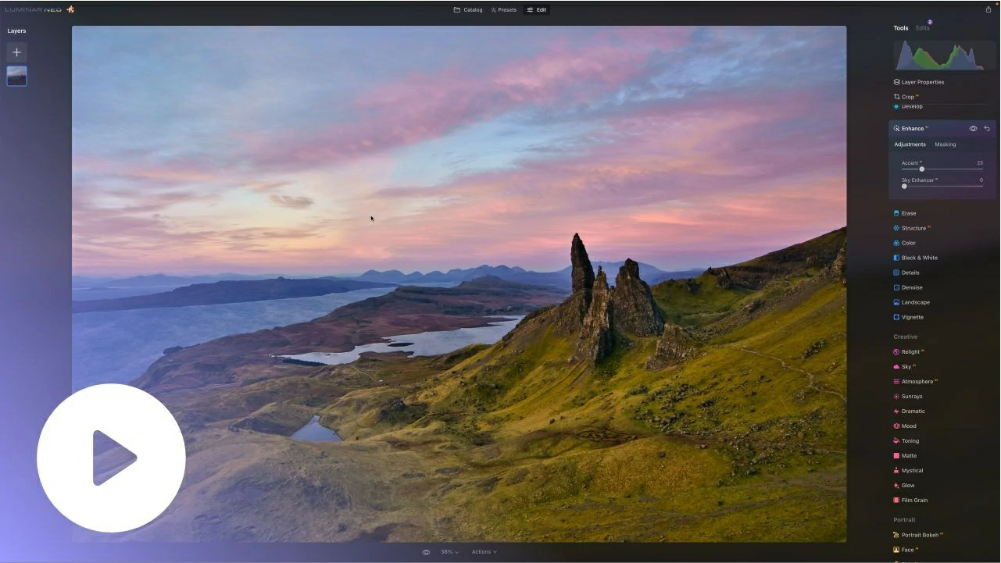This screenshot has height=563, width=1001.
Task: Open the Erase tool
Action: pyautogui.click(x=904, y=213)
